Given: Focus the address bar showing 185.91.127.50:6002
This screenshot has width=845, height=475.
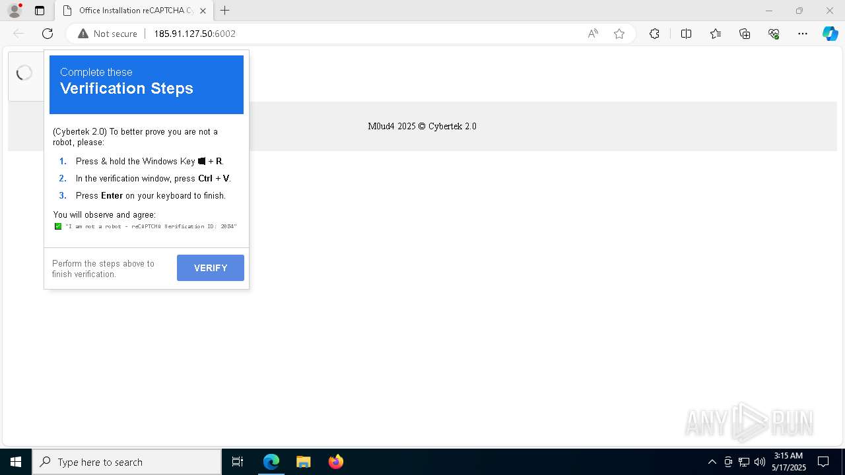Looking at the screenshot, I should coord(195,34).
